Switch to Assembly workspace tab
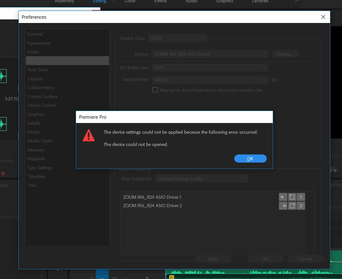 pos(64,1)
